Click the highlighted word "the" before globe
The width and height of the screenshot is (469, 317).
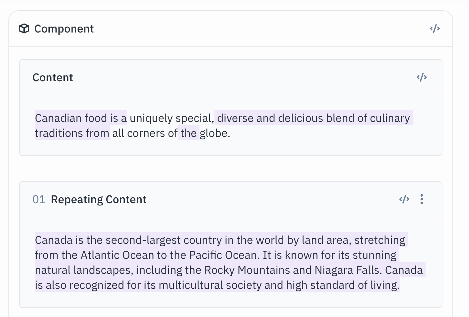coord(189,133)
